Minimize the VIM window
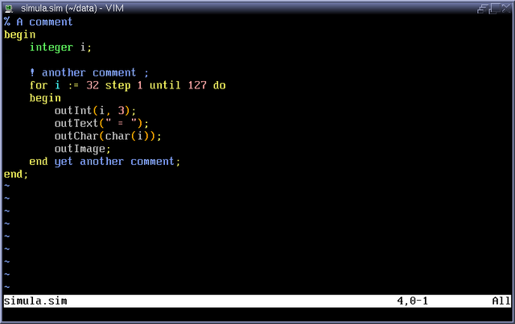 pyautogui.click(x=482, y=9)
